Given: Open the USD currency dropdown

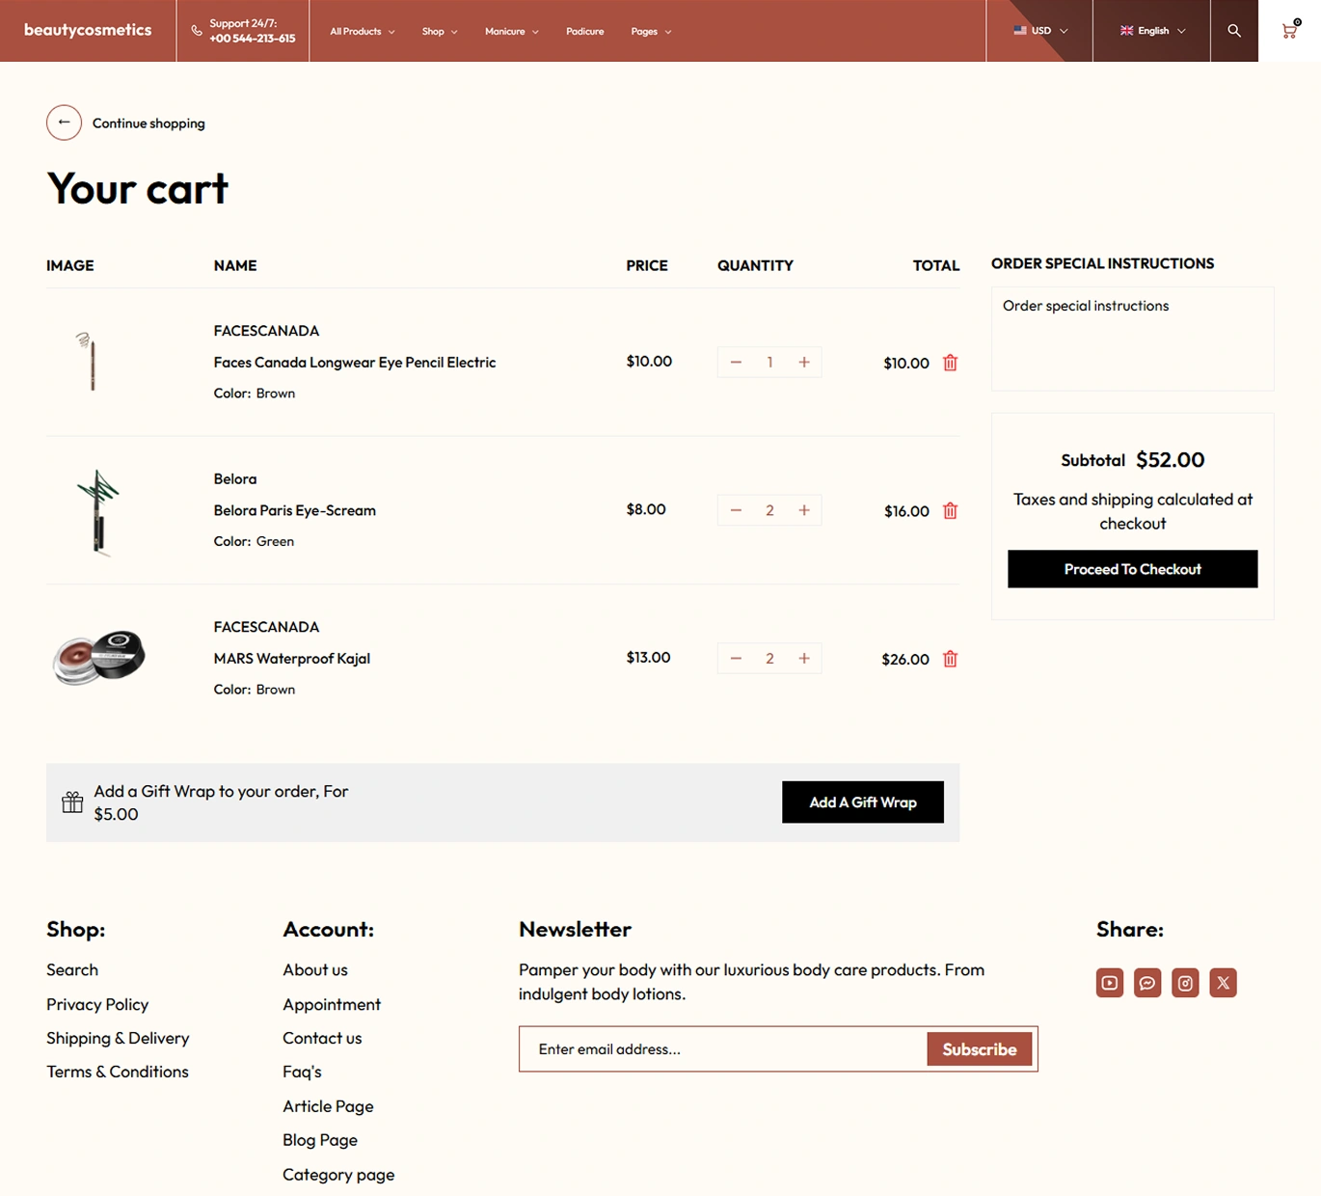Looking at the screenshot, I should click(x=1040, y=31).
